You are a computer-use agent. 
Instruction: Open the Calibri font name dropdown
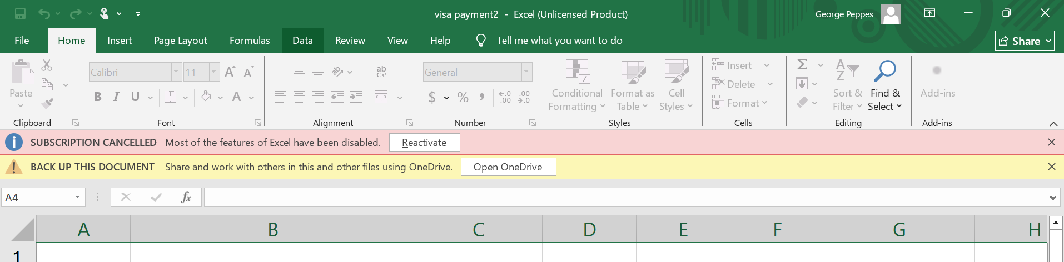[176, 72]
